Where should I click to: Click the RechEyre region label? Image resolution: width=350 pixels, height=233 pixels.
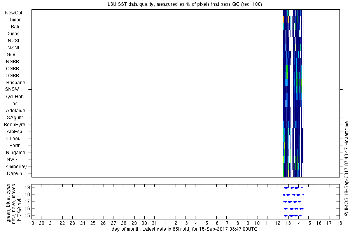[14, 125]
